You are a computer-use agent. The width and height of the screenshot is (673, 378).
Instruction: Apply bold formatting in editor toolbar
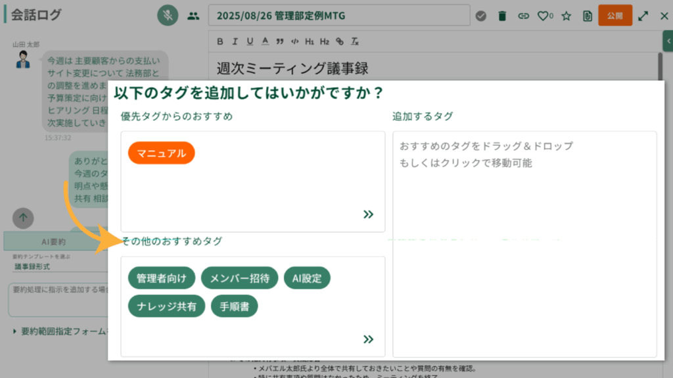pyautogui.click(x=220, y=41)
